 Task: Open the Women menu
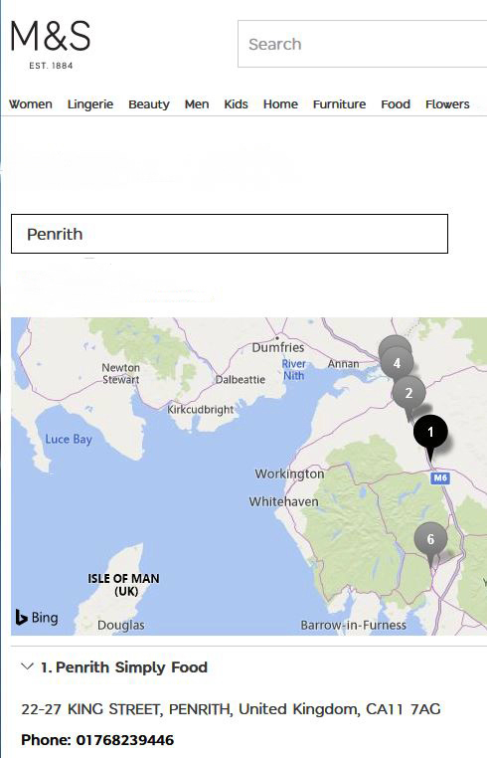31,103
